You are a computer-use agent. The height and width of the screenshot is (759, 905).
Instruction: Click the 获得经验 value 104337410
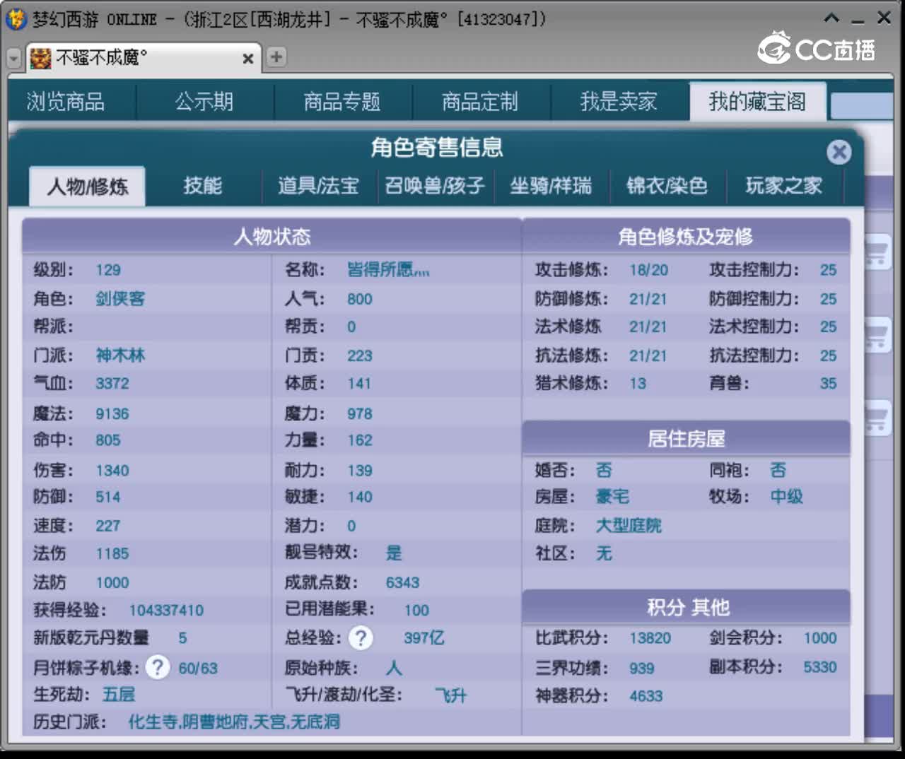click(166, 610)
